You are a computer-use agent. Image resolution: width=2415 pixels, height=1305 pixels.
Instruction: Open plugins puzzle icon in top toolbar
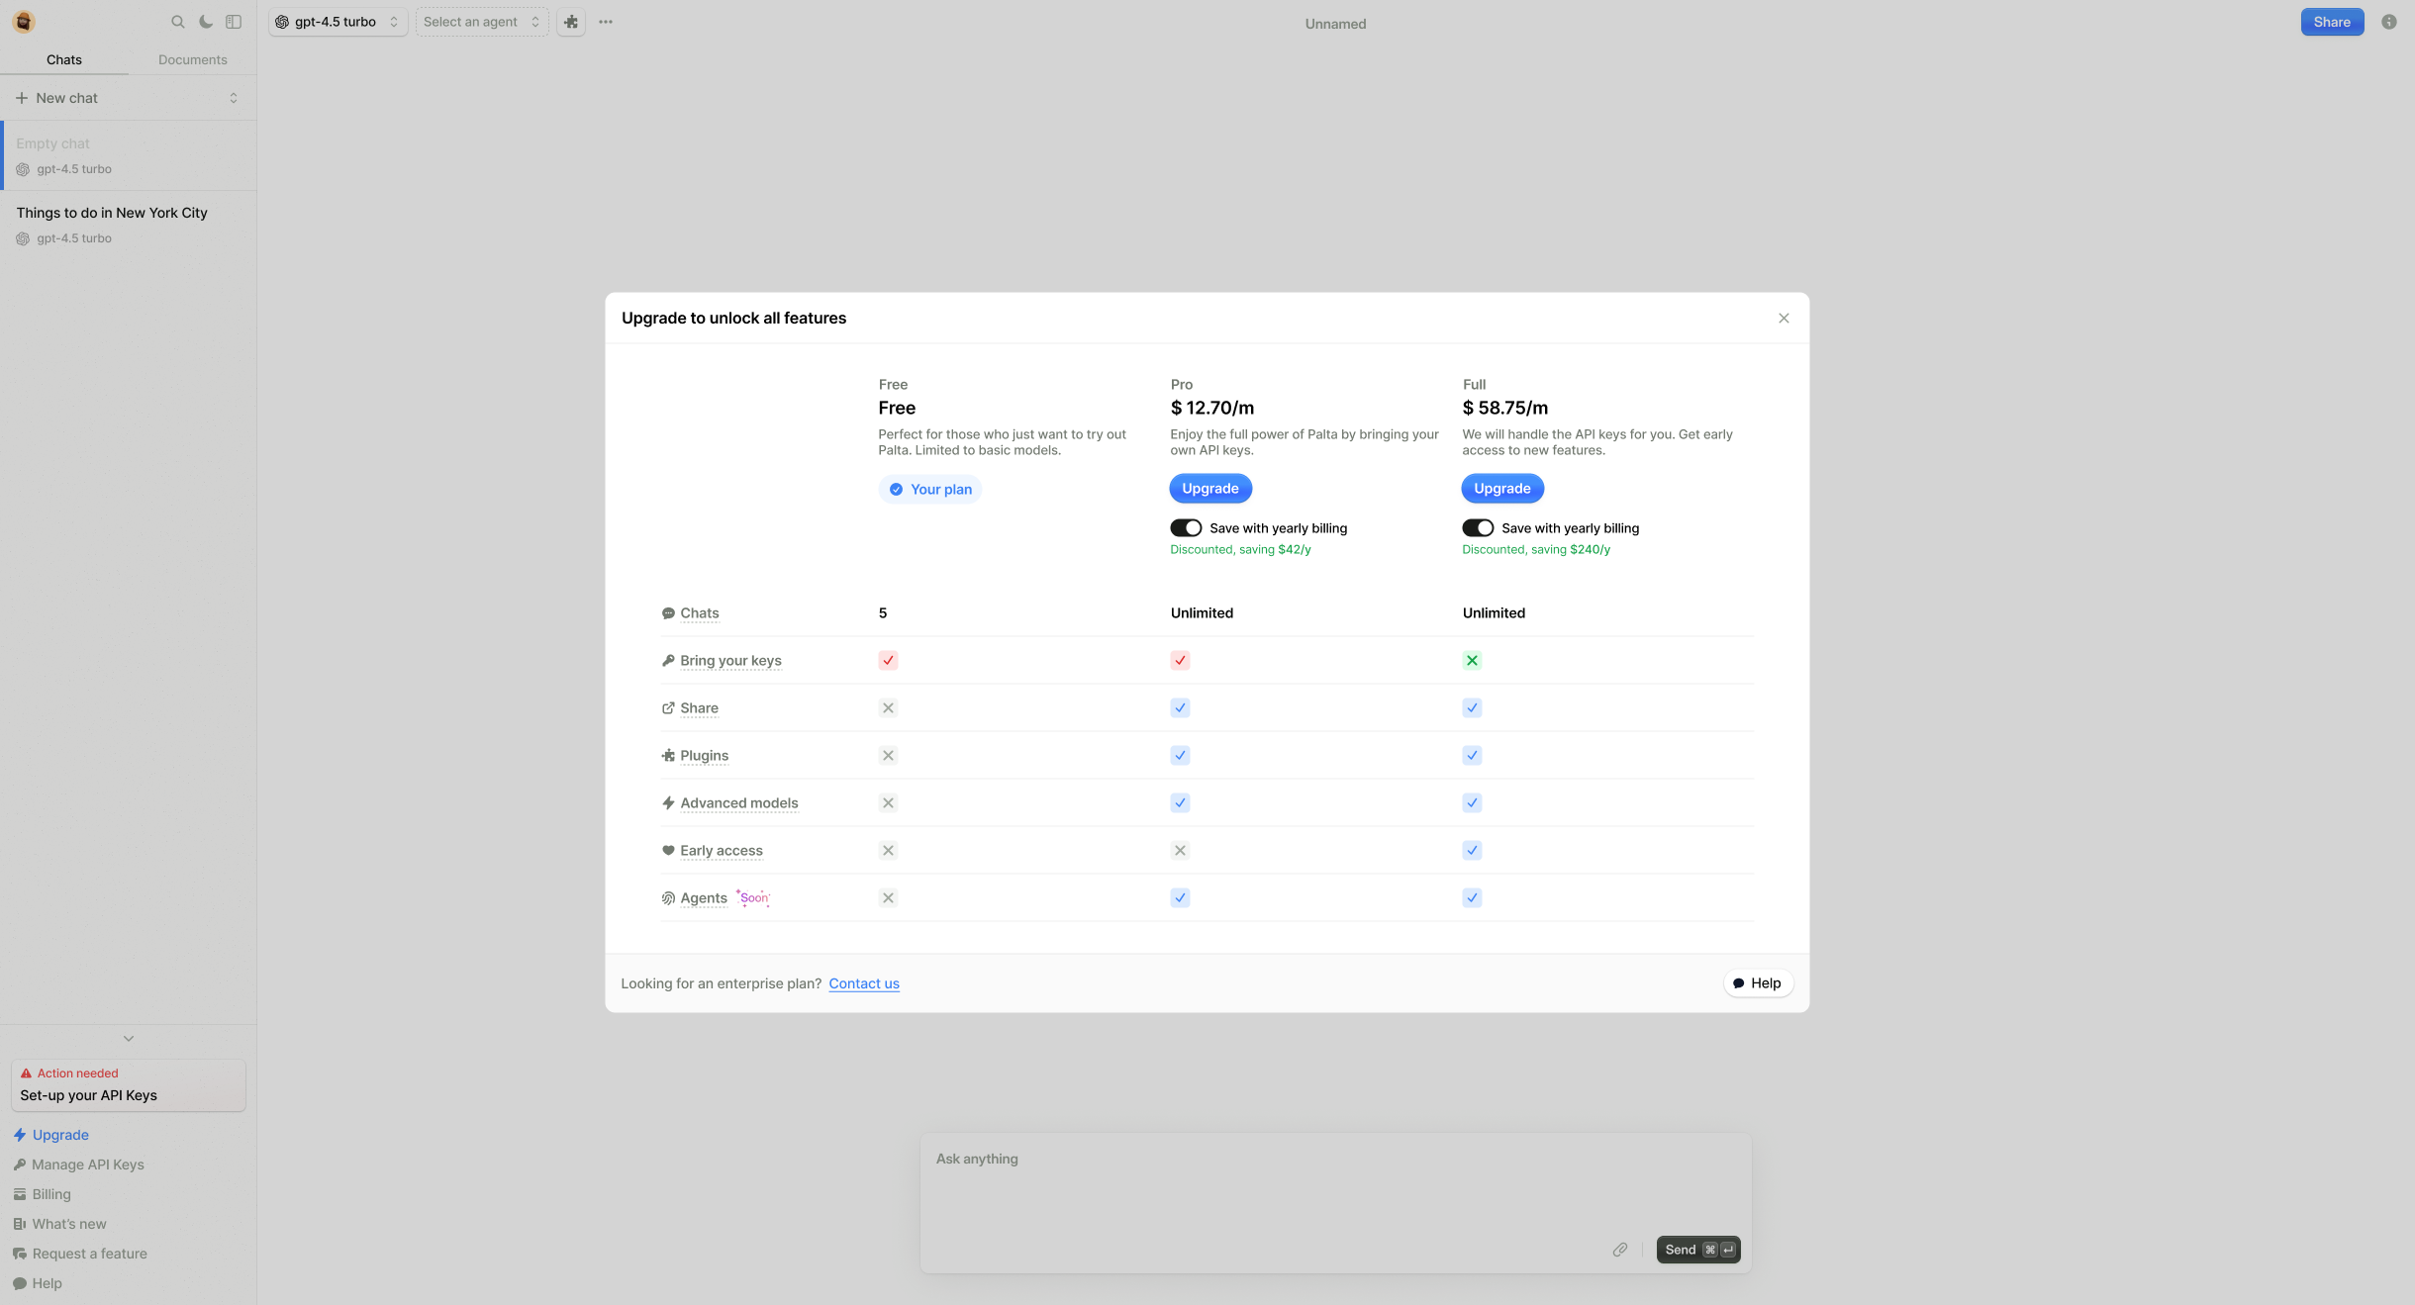571,22
